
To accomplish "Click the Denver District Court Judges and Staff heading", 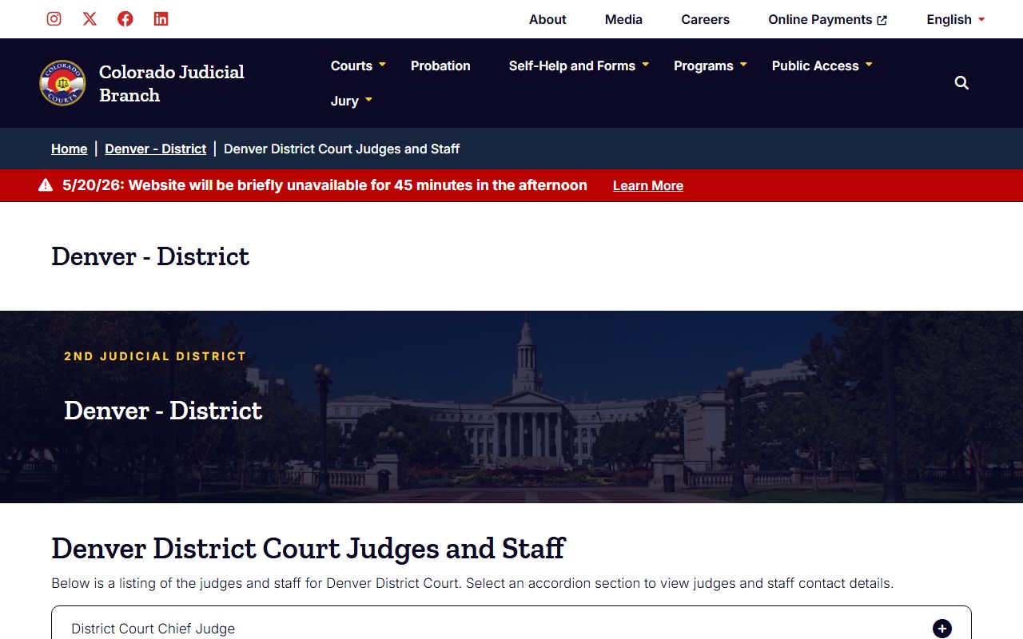I will coord(308,548).
